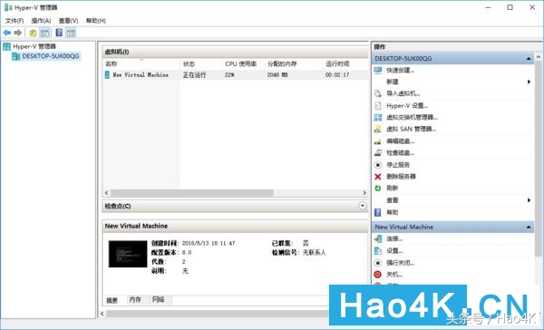Sort by the 分配的内存 column header
The height and width of the screenshot is (330, 544).
(x=294, y=63)
